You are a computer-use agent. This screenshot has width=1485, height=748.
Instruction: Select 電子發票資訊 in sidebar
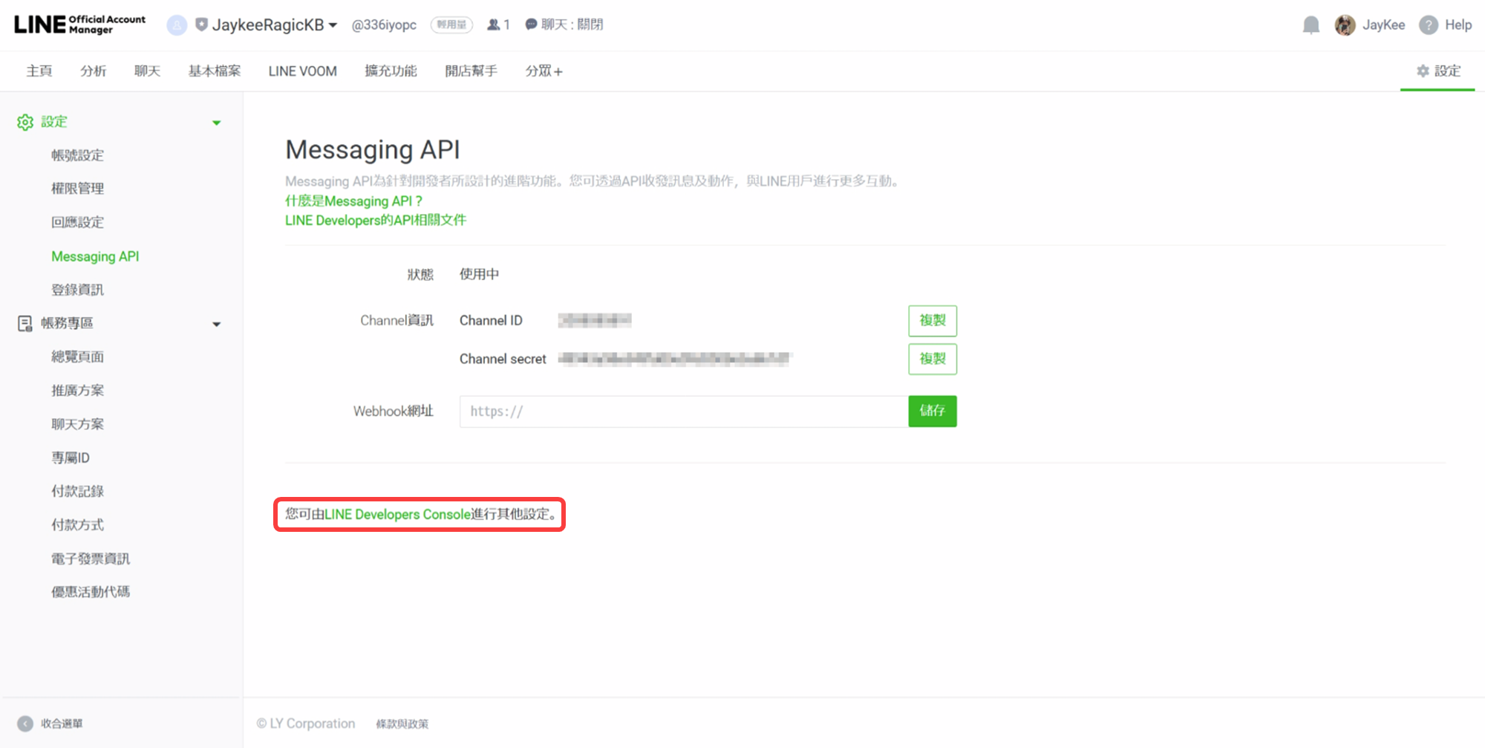point(91,559)
